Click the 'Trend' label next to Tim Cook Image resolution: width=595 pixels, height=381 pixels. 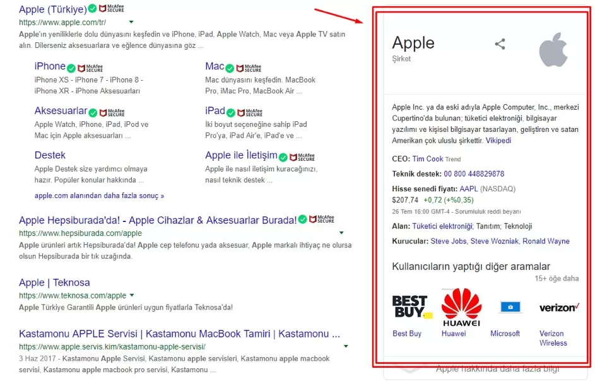452,160
